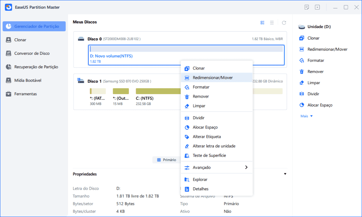Collapse the Propriedades panel arrow

coord(285,174)
